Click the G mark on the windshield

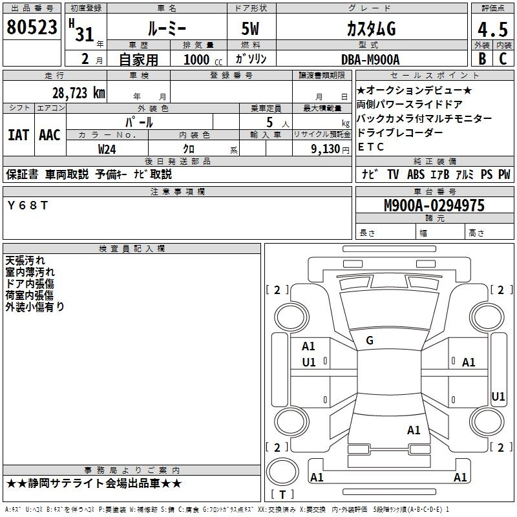point(370,341)
